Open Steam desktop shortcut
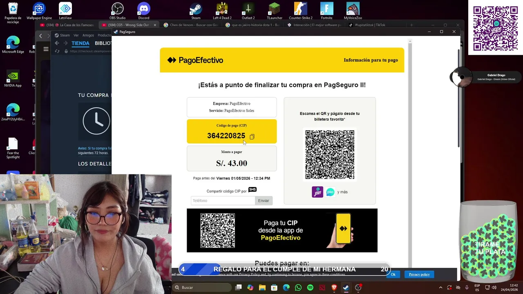The width and height of the screenshot is (523, 294). click(x=196, y=11)
